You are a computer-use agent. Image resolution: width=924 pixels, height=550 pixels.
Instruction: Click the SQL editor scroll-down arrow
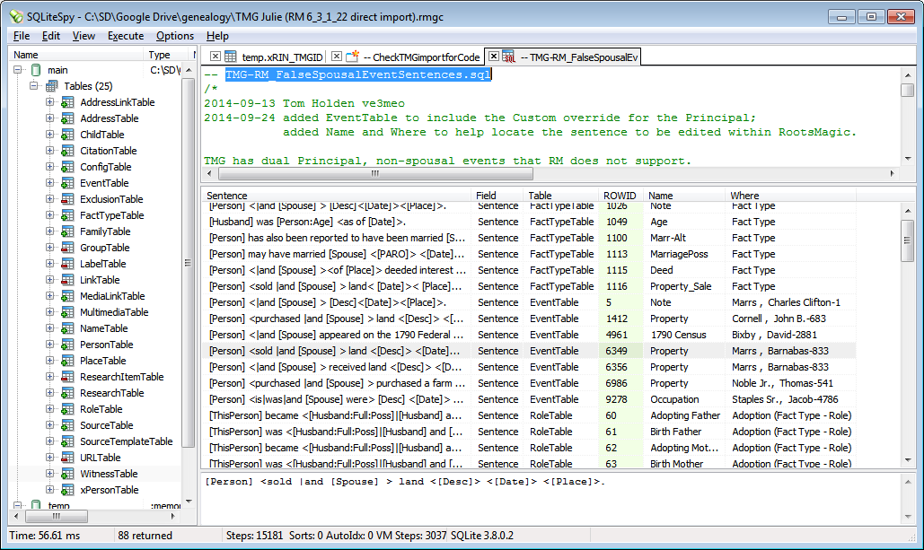908,159
